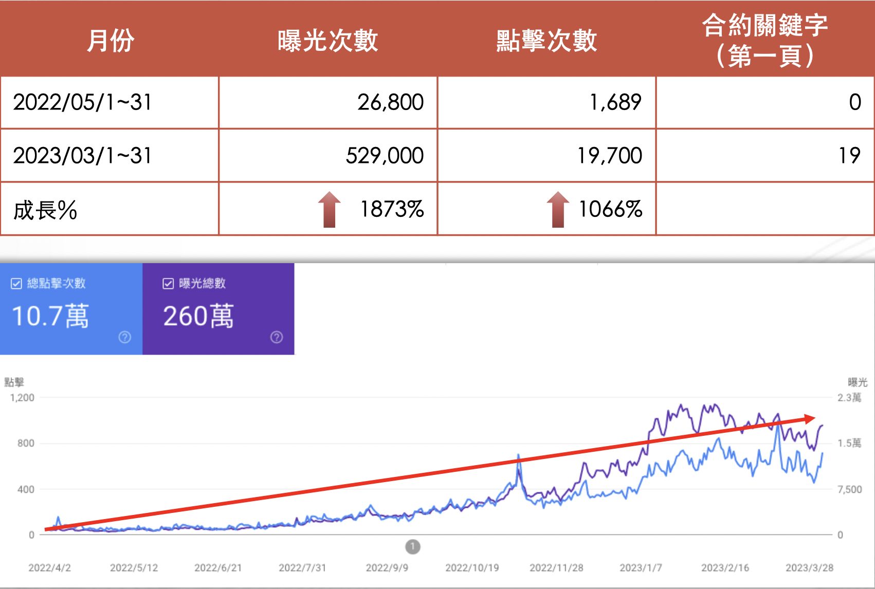Click the 2022/4/2 date axis label

pyautogui.click(x=49, y=567)
